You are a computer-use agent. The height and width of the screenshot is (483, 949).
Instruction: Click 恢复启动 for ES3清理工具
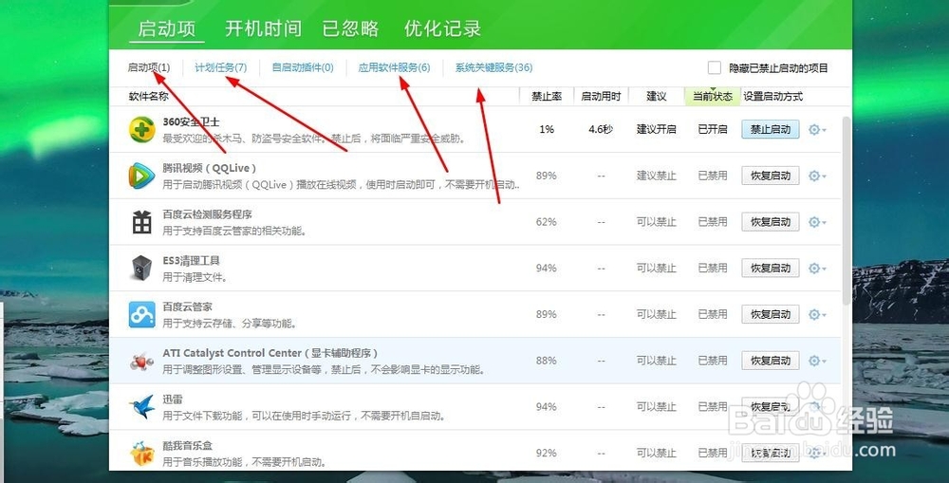(771, 269)
